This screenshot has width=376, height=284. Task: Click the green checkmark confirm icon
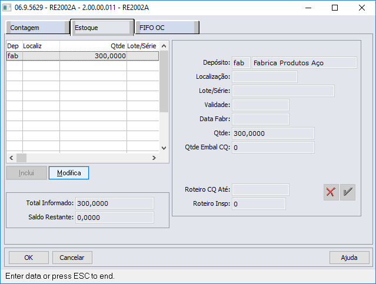[x=348, y=192]
